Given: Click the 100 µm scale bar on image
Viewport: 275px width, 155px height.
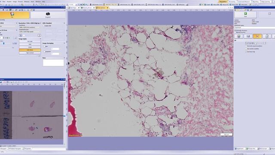Looking at the screenshot, I should pyautogui.click(x=226, y=134).
